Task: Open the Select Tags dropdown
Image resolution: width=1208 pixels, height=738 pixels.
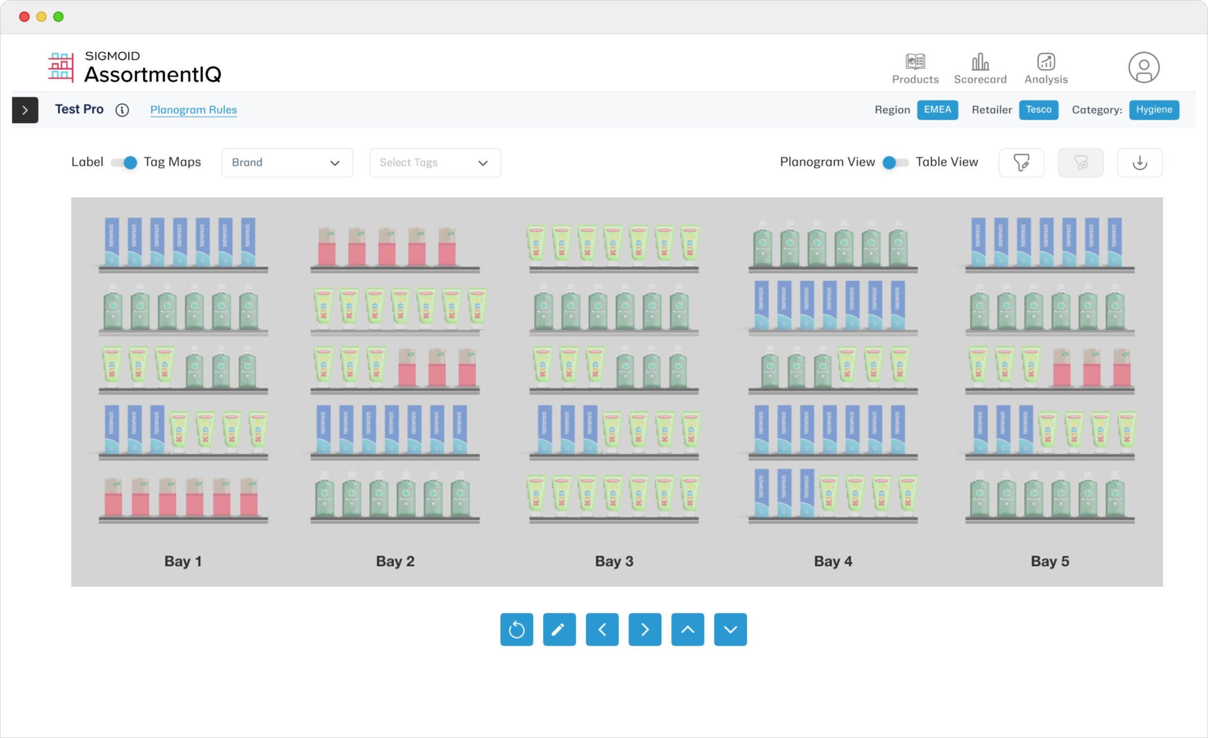Action: [x=435, y=163]
